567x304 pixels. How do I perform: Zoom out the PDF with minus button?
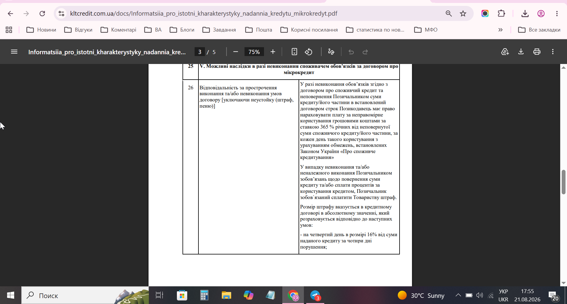235,52
